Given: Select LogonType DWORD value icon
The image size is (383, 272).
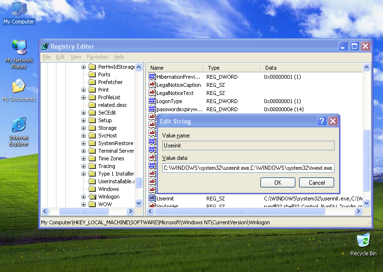Looking at the screenshot, I should coord(152,101).
